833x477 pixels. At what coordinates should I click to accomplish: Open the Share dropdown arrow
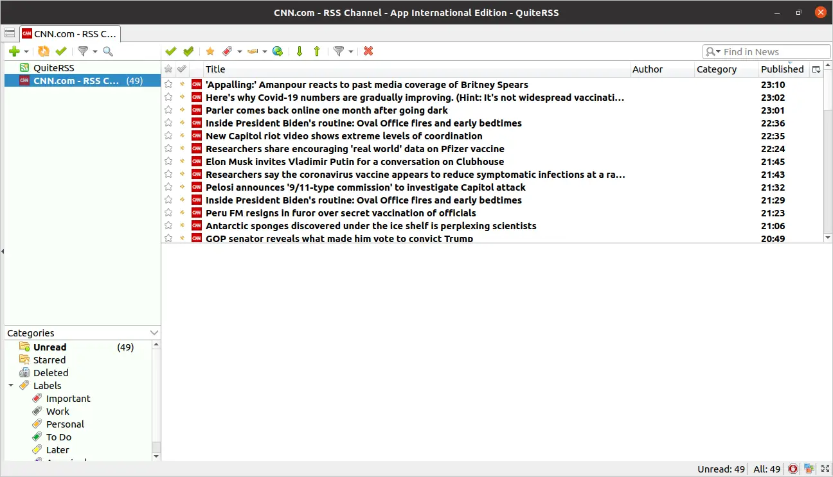coord(265,52)
